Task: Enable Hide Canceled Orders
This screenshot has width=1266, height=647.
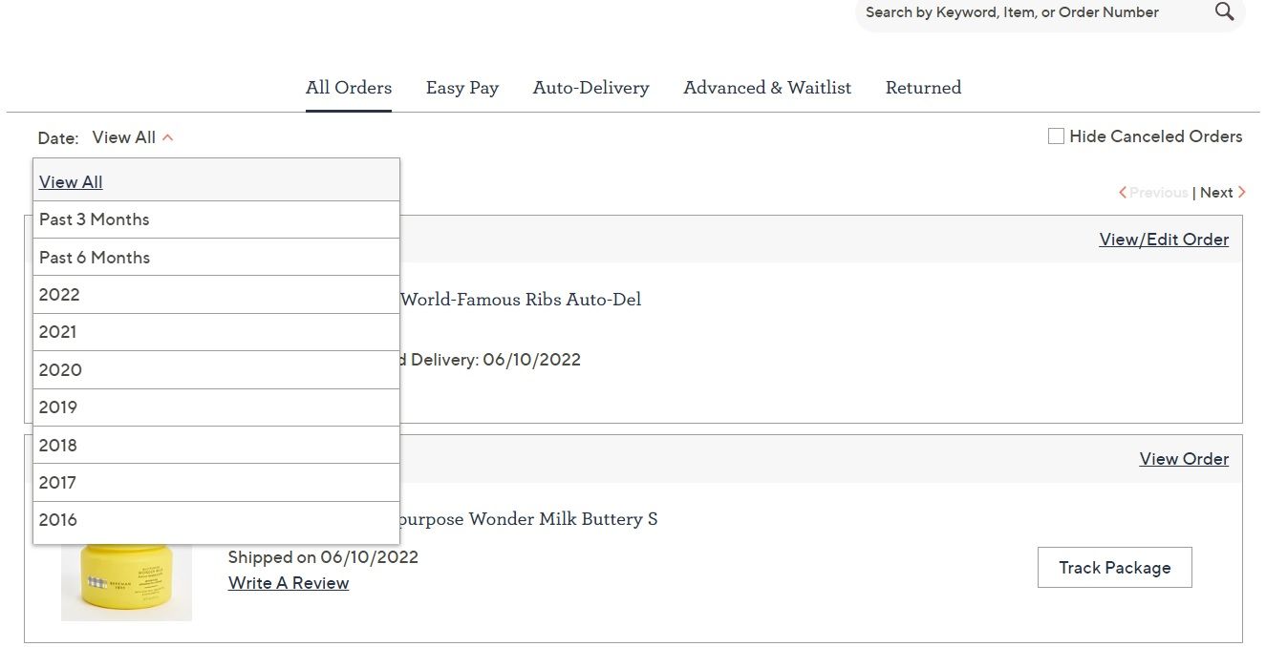Action: pos(1055,136)
